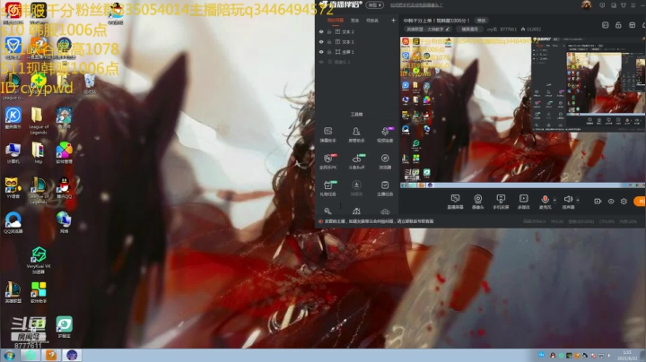Add phone screen mirroring source
The image size is (646, 362).
click(x=501, y=202)
